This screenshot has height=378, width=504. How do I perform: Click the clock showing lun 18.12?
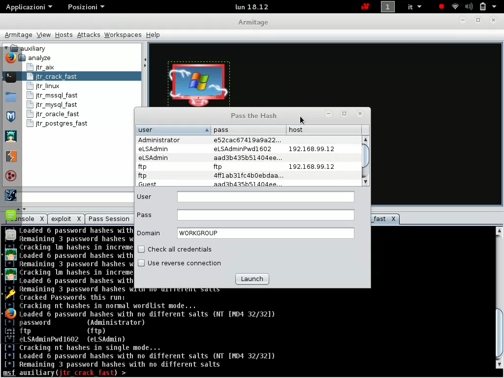pyautogui.click(x=252, y=7)
